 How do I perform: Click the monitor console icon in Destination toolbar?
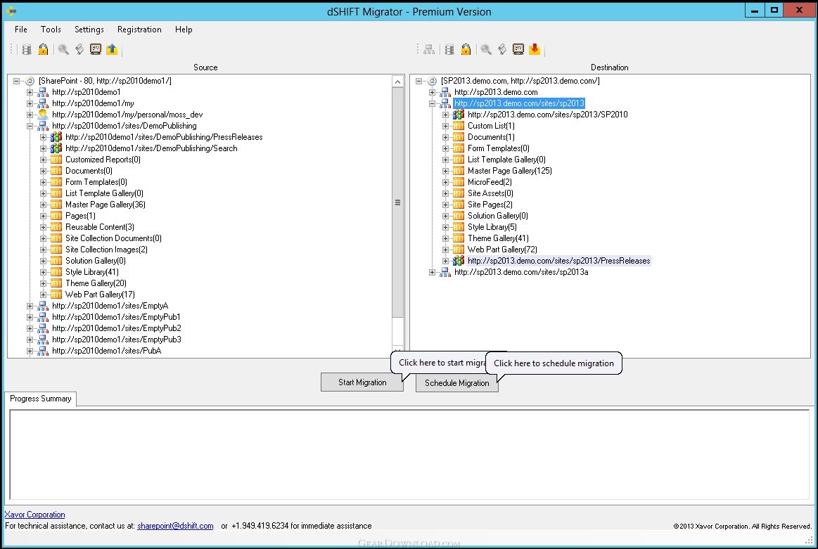[x=518, y=49]
